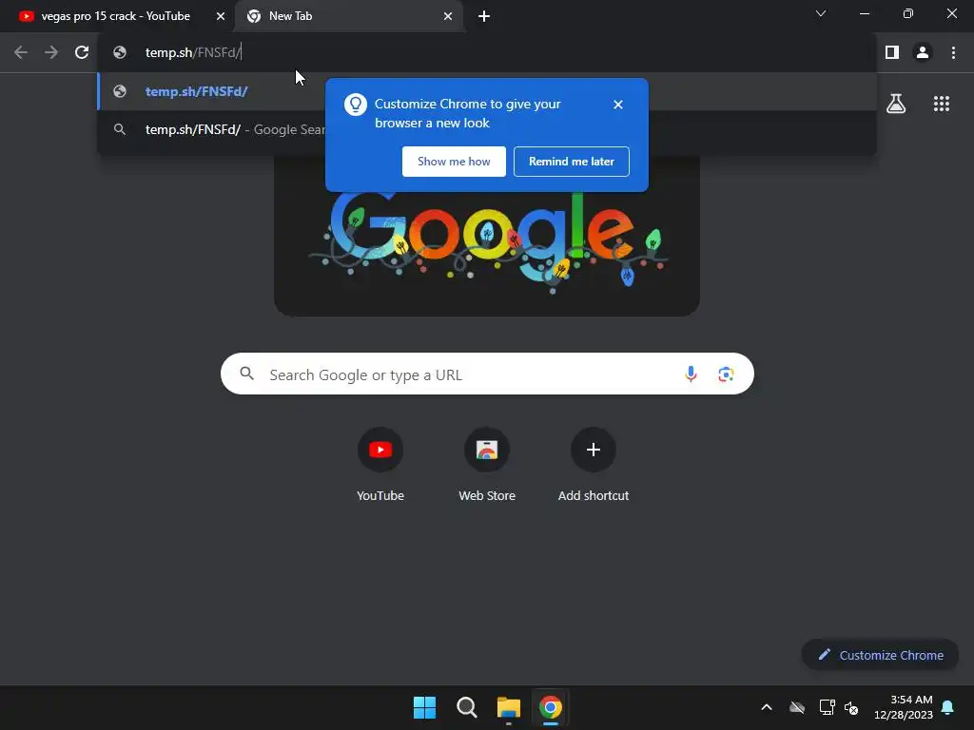Open Windows taskbar search
The height and width of the screenshot is (730, 974).
pyautogui.click(x=466, y=707)
